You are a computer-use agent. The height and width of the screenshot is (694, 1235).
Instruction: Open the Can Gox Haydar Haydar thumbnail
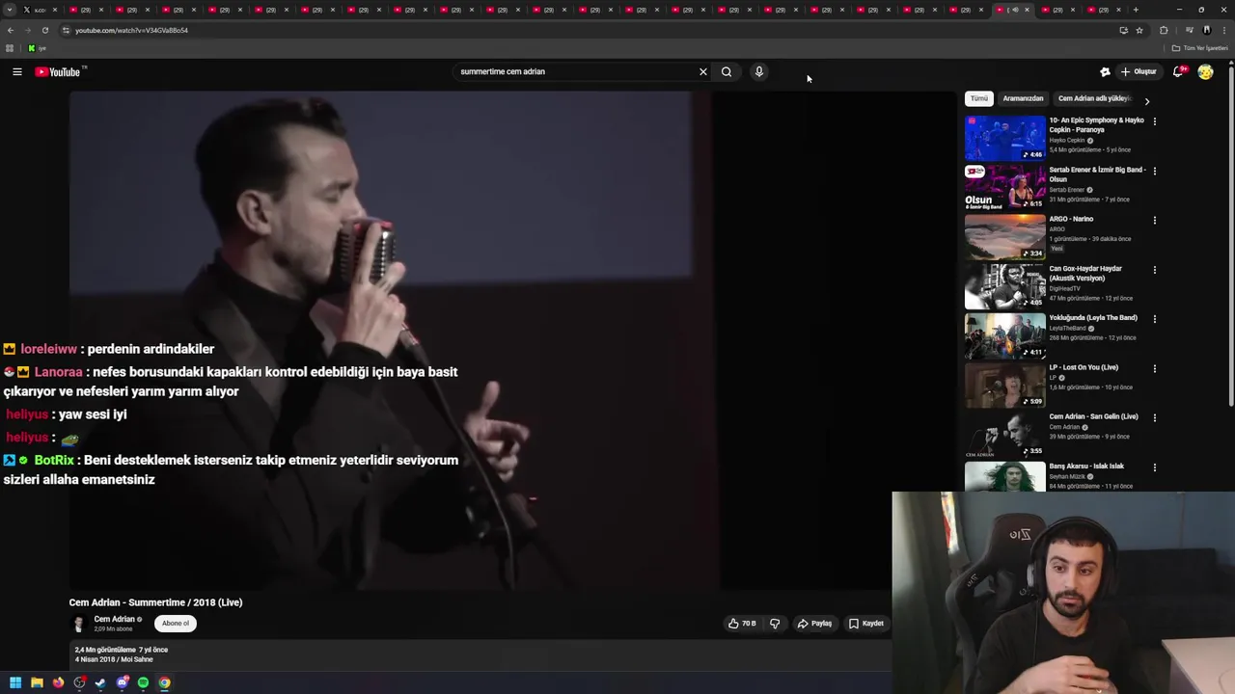[1004, 286]
